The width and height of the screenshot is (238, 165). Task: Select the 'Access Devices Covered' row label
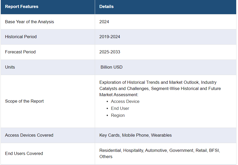tap(29, 135)
